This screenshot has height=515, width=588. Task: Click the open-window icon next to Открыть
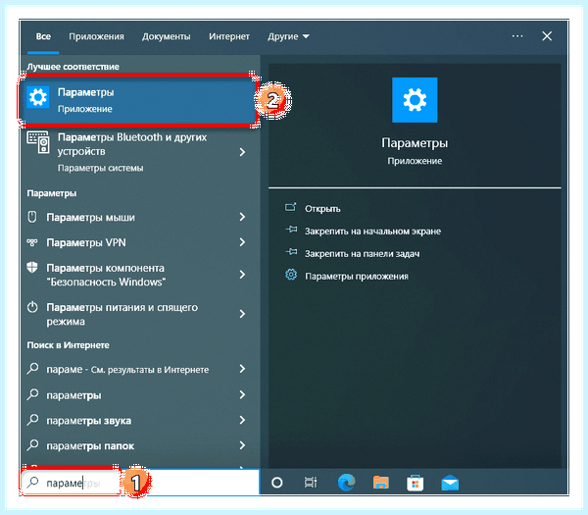(291, 207)
